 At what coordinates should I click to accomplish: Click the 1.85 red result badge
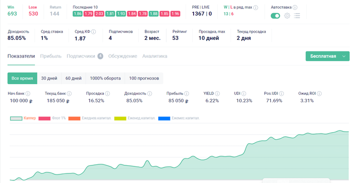click(x=164, y=14)
